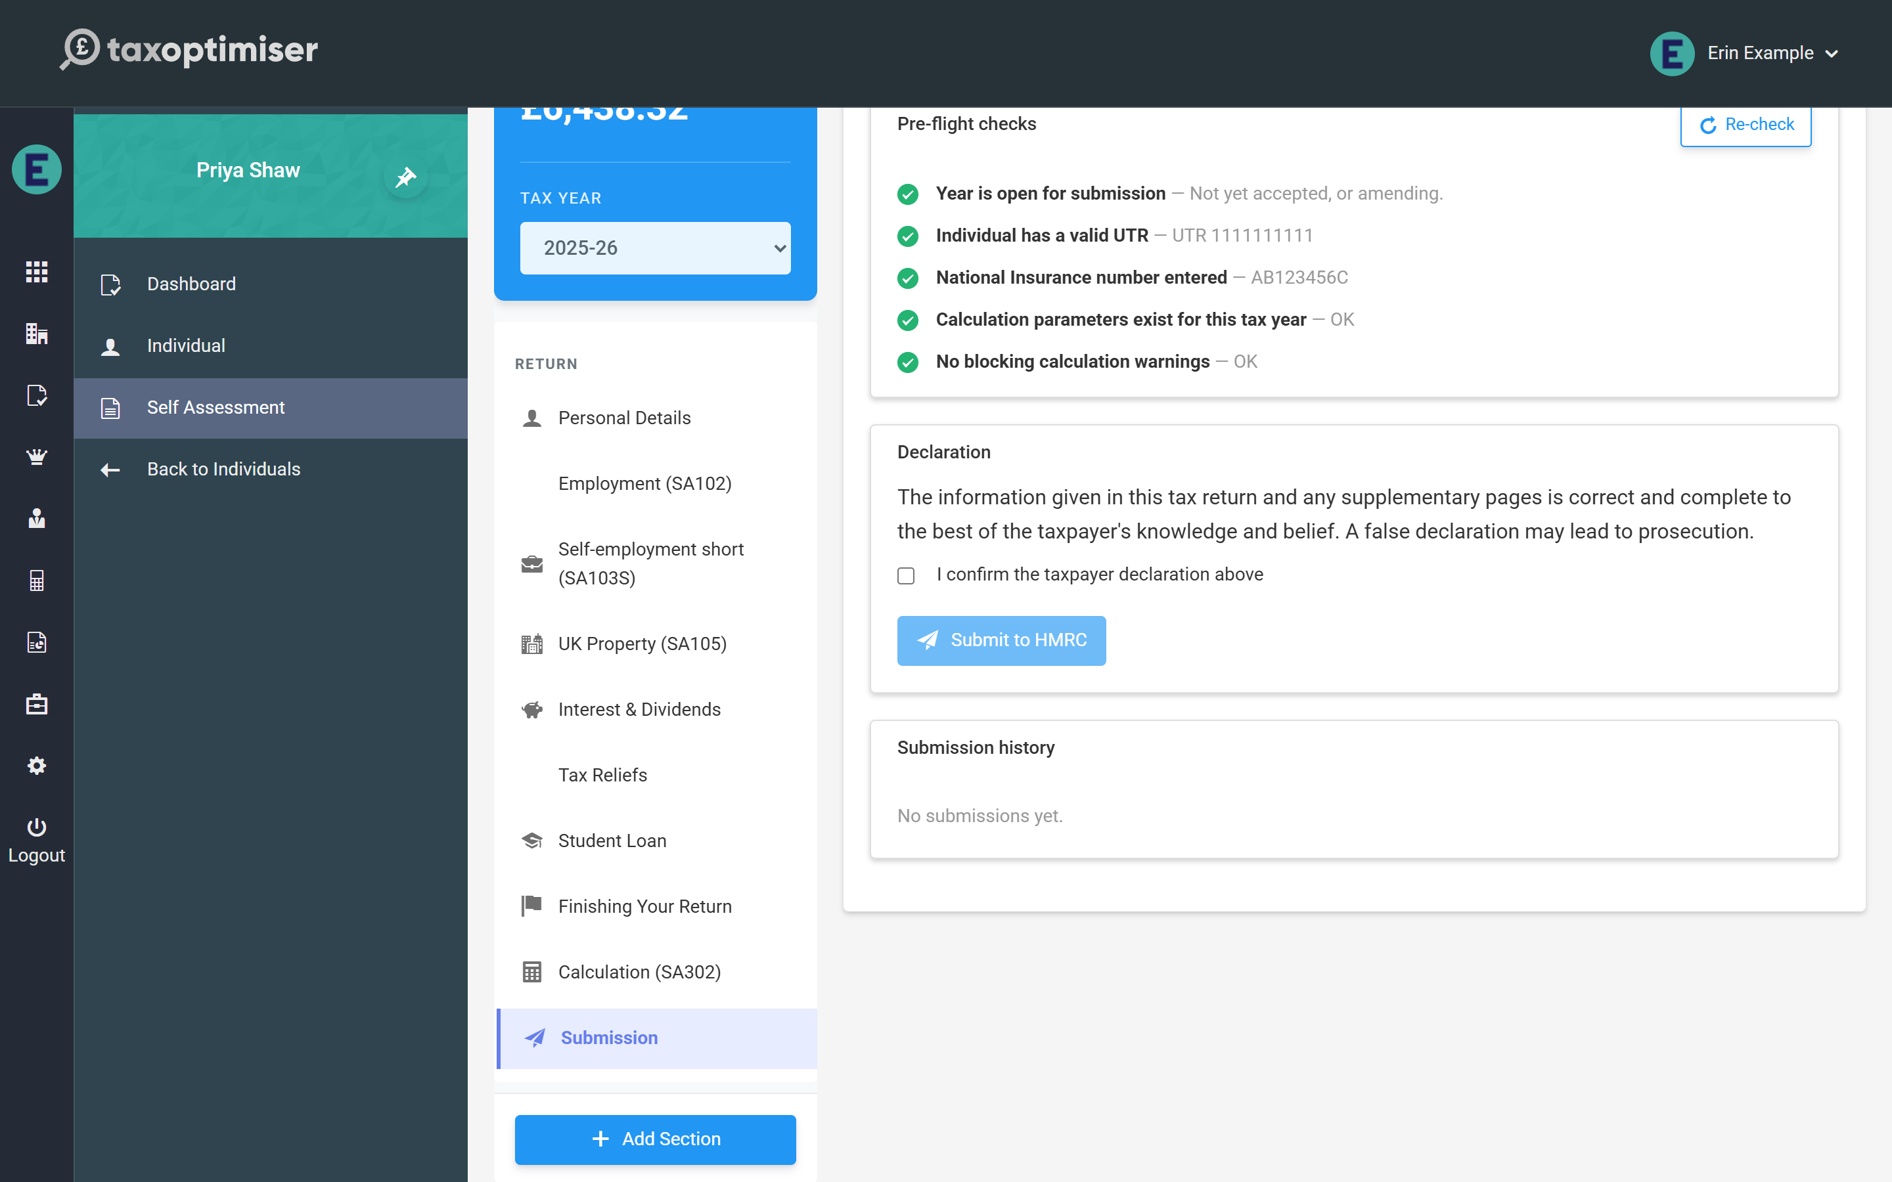Open settings gear icon in left rail
Viewport: 1892px width, 1182px height.
37,765
